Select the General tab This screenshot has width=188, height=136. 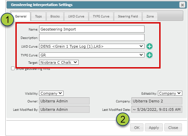[x=21, y=16]
